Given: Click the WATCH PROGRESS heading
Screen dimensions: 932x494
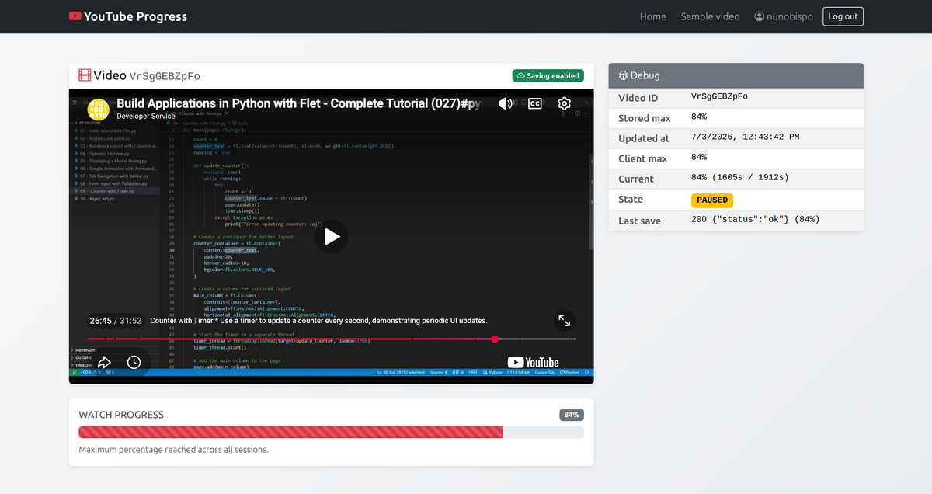Looking at the screenshot, I should (x=121, y=415).
